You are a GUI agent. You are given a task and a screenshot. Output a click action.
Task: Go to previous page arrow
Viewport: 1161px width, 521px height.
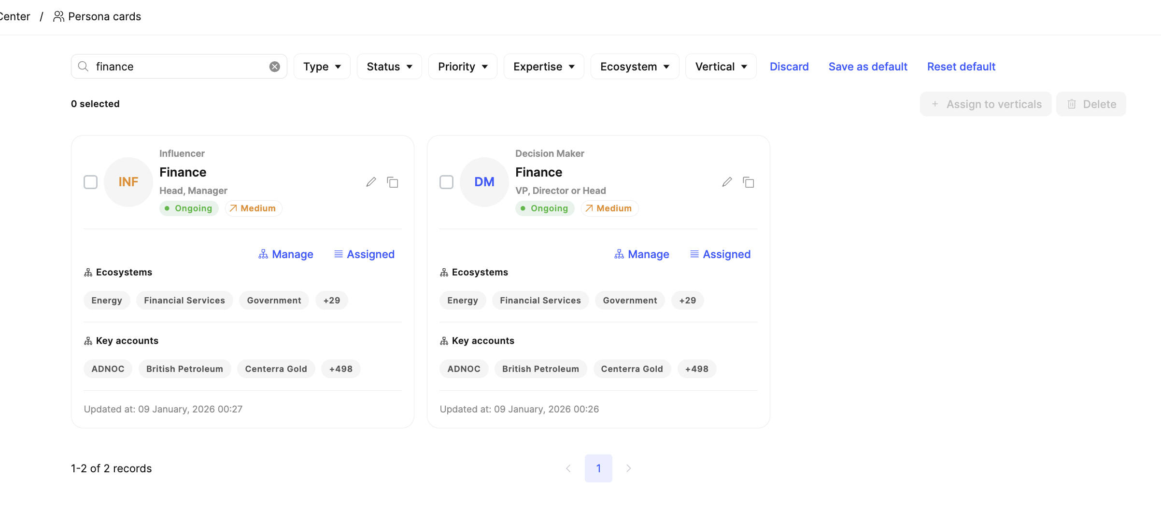568,468
